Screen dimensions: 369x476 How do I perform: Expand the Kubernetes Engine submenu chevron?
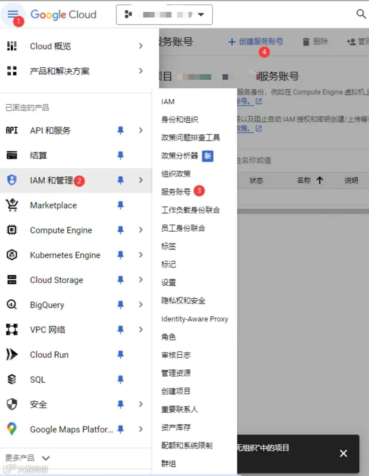141,255
